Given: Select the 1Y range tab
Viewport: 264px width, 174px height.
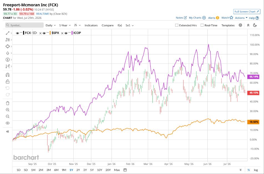Looking at the screenshot, I should pyautogui.click(x=71, y=170).
